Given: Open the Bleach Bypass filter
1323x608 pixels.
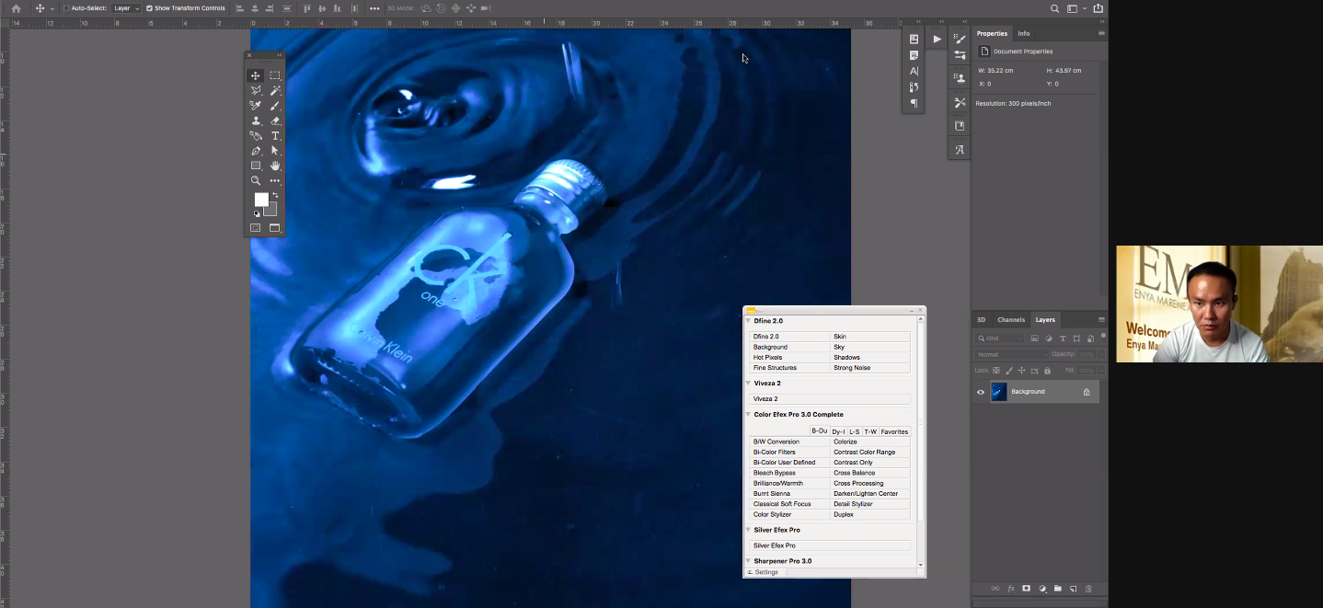Looking at the screenshot, I should click(x=790, y=473).
